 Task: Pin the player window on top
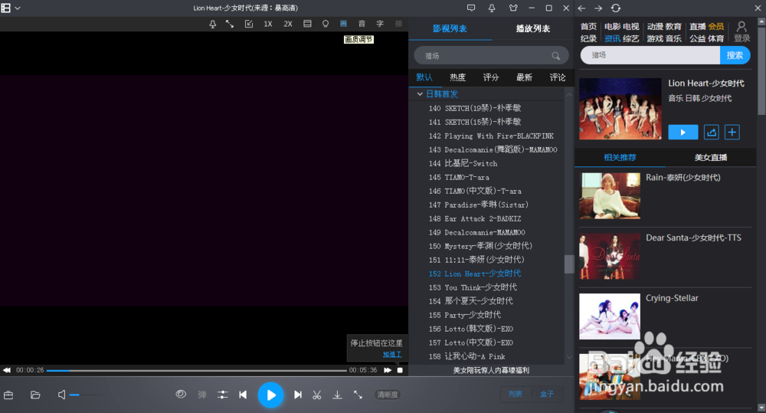(212, 24)
